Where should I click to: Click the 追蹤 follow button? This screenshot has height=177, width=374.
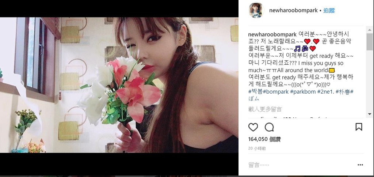[x=329, y=11]
